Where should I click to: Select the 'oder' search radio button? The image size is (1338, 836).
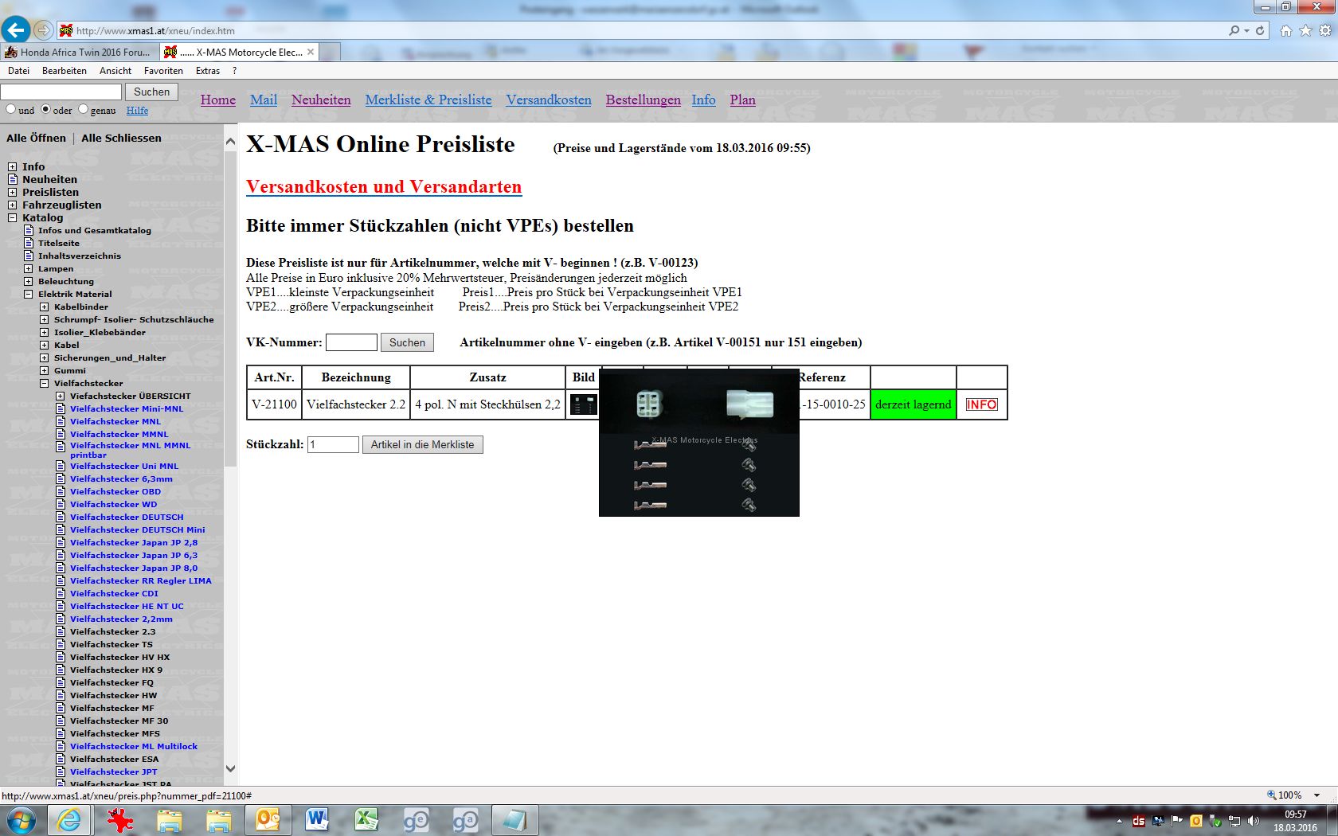click(46, 109)
